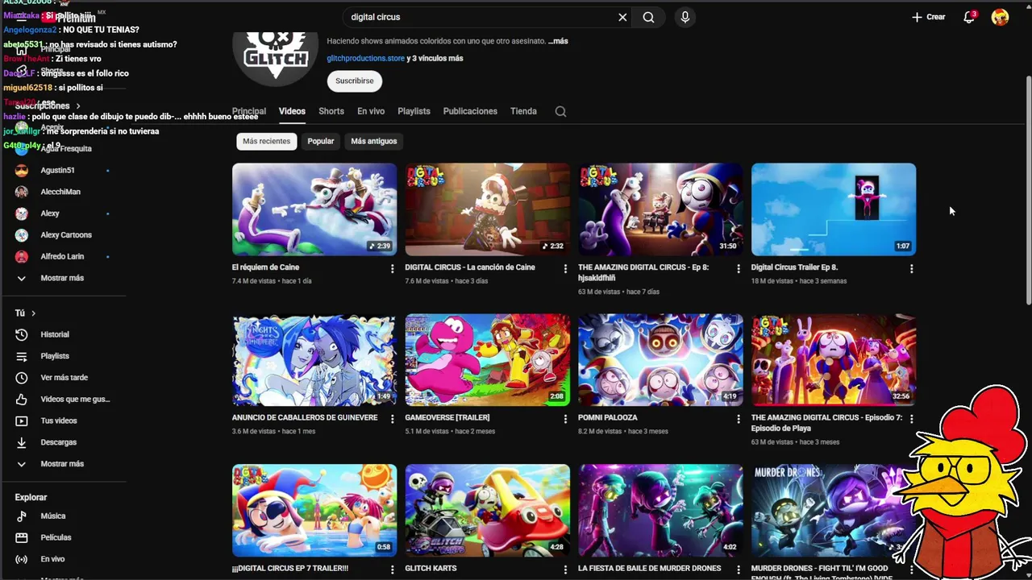The image size is (1032, 580).
Task: Open options menu for 'Episodio de Playa' video
Action: (912, 420)
